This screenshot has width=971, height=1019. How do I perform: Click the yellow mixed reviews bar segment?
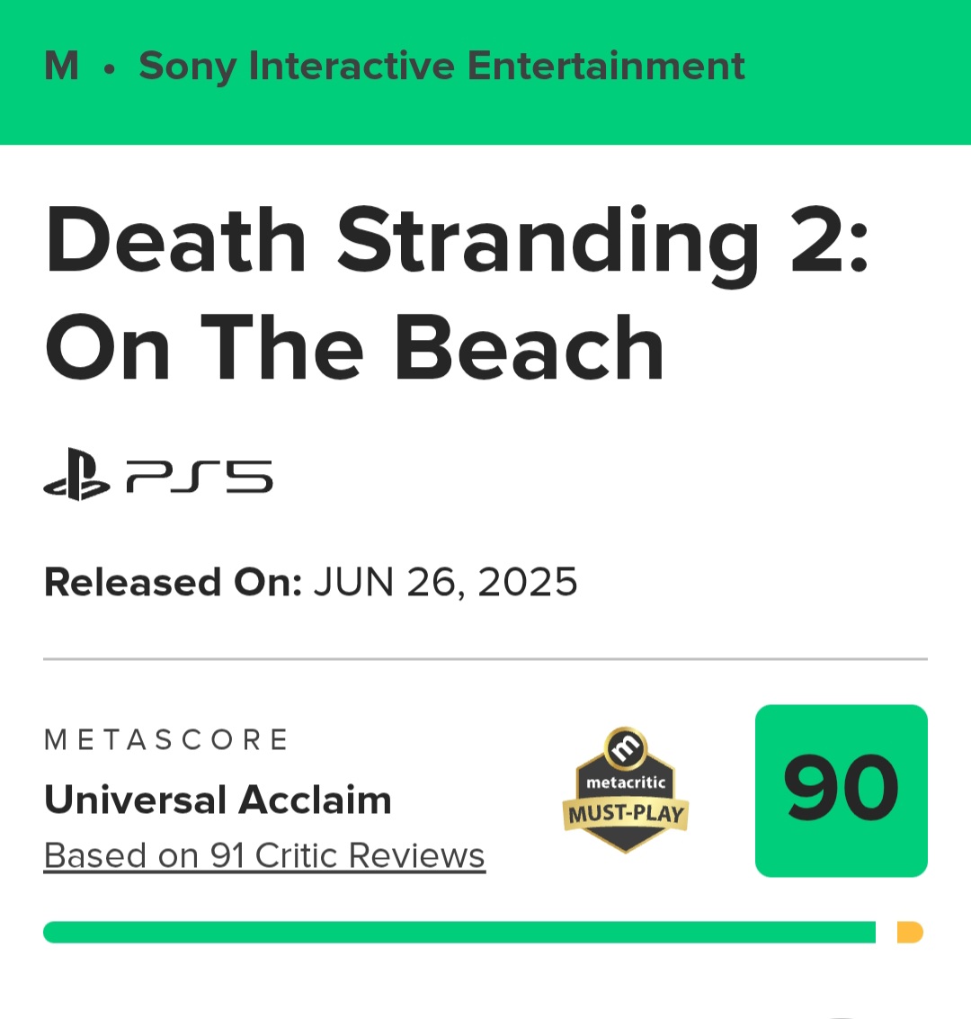pyautogui.click(x=910, y=932)
